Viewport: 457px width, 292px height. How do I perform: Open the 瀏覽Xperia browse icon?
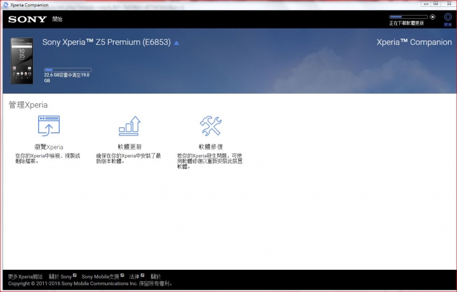click(49, 125)
